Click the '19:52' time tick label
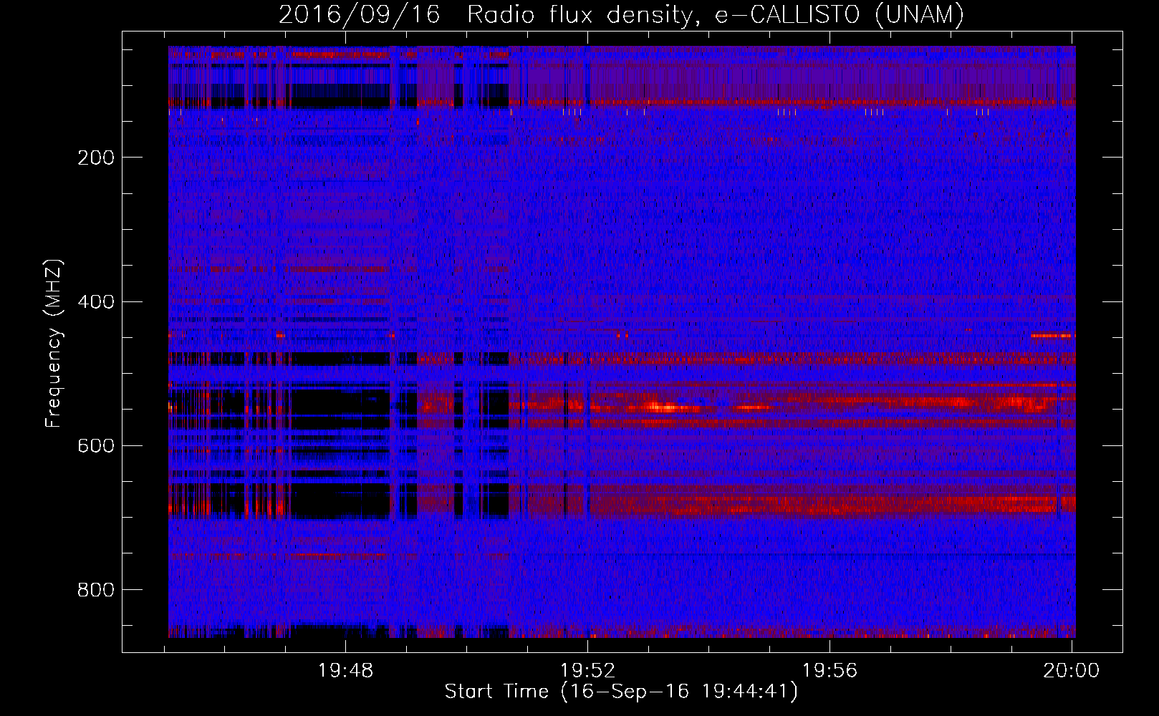 [x=588, y=670]
